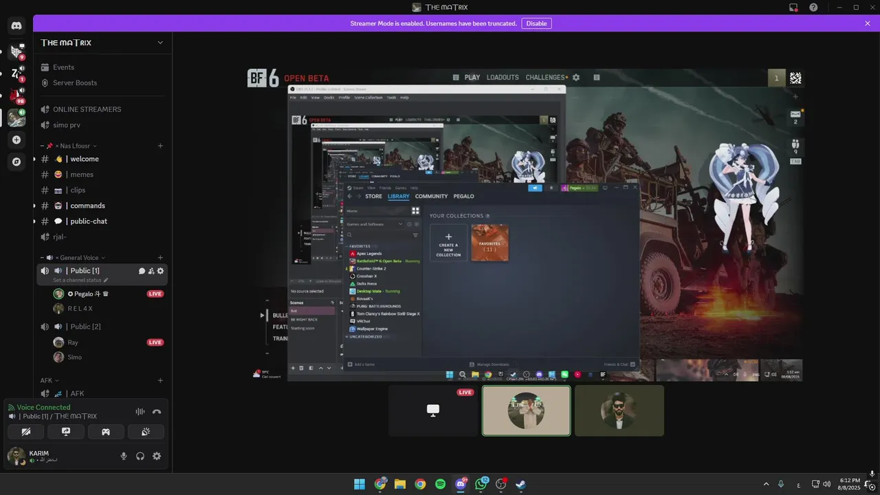Image resolution: width=880 pixels, height=495 pixels.
Task: Open WhatsApp from the taskbar
Action: (x=481, y=484)
